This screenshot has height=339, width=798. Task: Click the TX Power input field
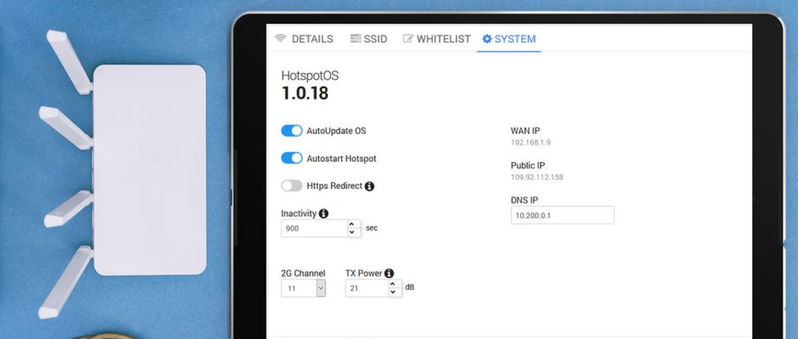coord(367,288)
